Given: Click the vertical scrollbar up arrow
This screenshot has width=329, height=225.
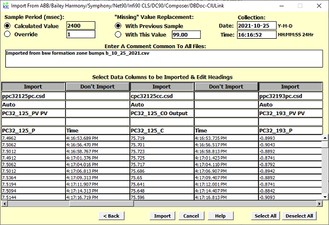Looking at the screenshot, I should pos(325,137).
